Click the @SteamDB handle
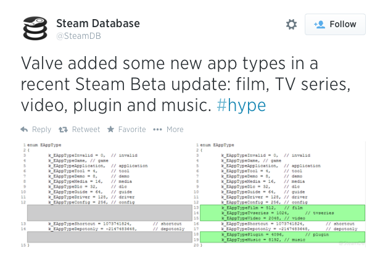 [79, 36]
